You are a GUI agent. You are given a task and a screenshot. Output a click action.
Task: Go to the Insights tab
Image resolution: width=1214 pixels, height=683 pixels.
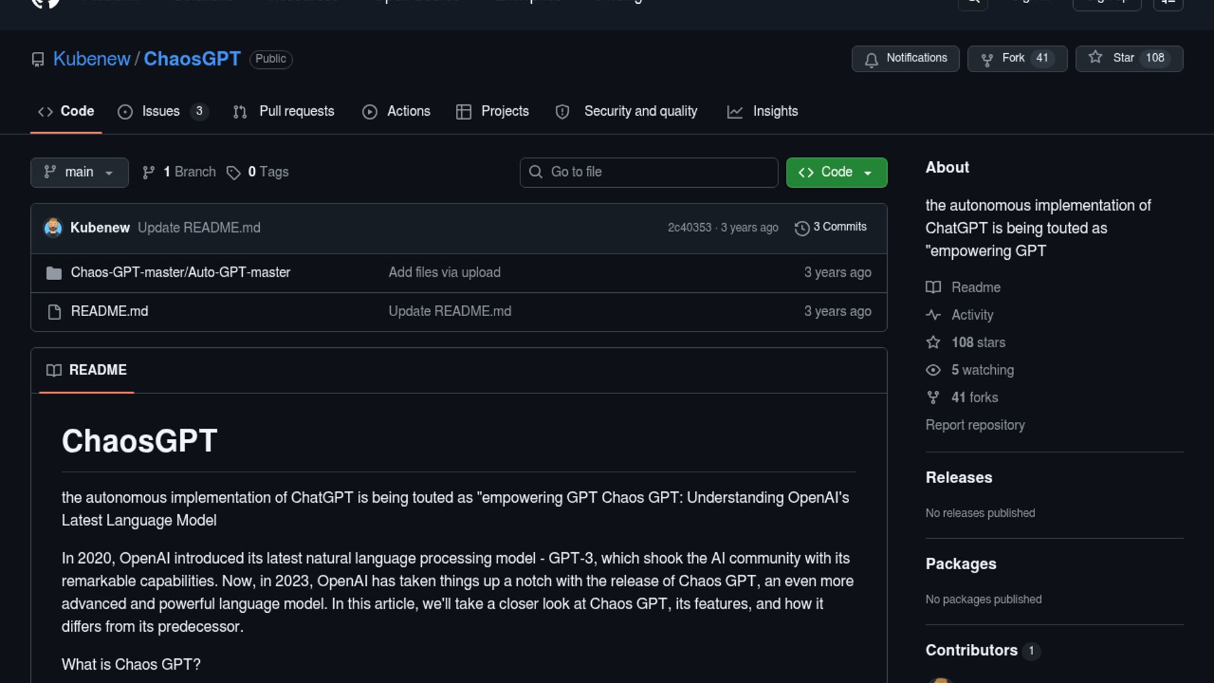pos(775,111)
